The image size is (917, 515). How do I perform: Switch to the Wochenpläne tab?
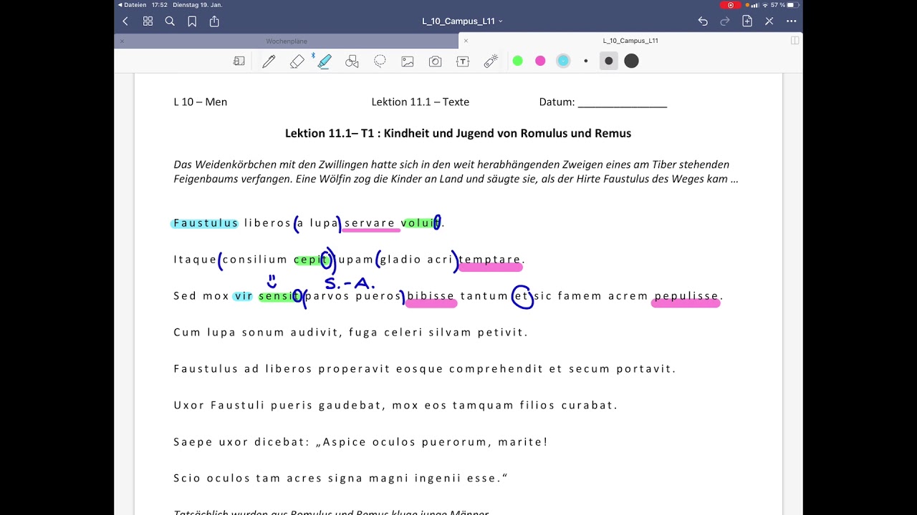287,41
